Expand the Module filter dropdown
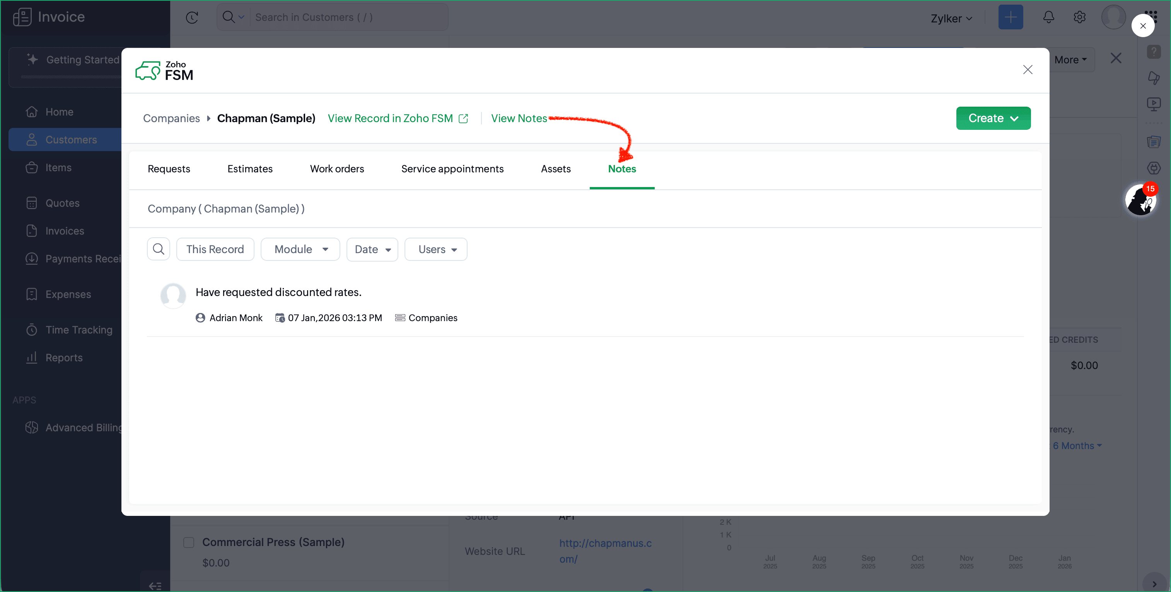Screen dimensions: 1171x592 [x=300, y=249]
